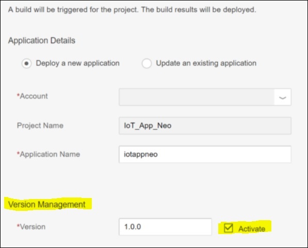Image resolution: width=308 pixels, height=248 pixels.
Task: Select the Deploy a new application radio button
Action: coord(26,63)
